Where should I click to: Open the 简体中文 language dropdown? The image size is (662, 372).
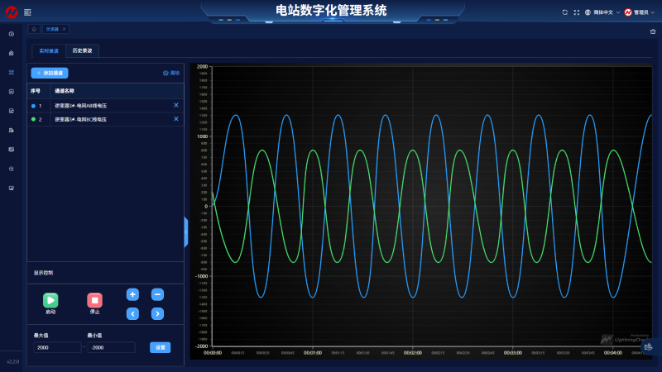pos(602,12)
